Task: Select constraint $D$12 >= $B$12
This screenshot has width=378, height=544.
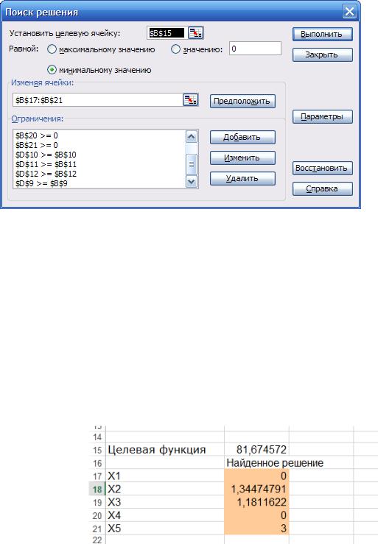Action: click(46, 174)
